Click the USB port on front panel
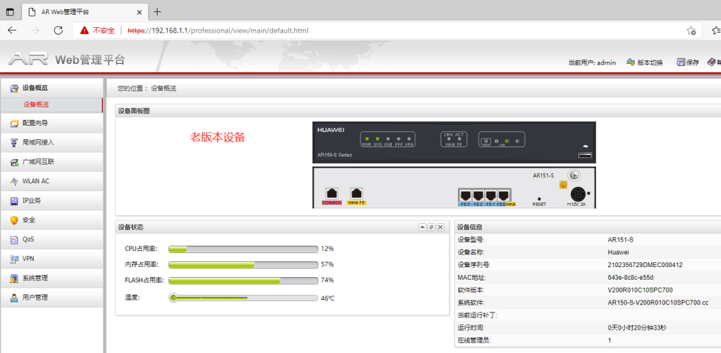 point(585,156)
